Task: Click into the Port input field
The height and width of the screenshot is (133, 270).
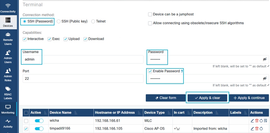Action: click(x=83, y=79)
